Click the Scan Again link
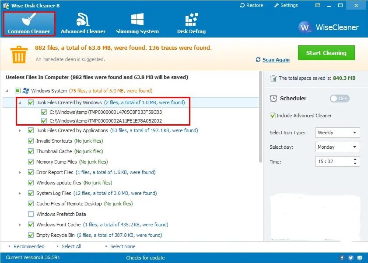Screen dimensions: 368x263 [x=276, y=60]
